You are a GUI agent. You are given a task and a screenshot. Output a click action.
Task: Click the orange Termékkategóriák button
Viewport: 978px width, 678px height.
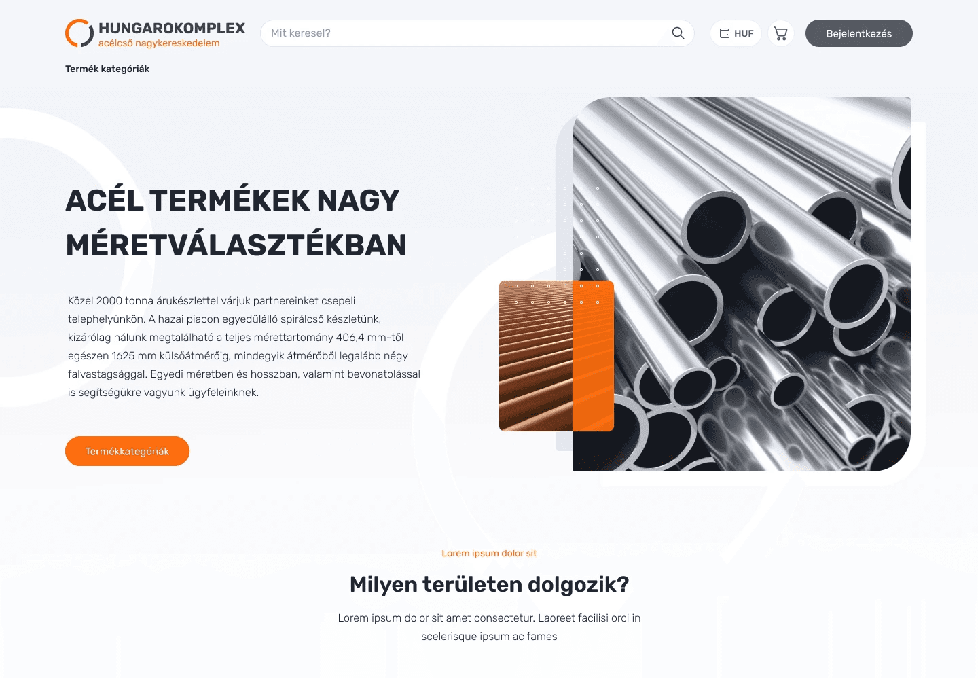coord(127,451)
